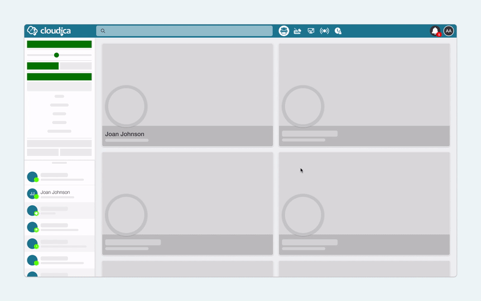This screenshot has height=301, width=481.
Task: Open the keyboard and mouse activity icon
Action: 297,31
